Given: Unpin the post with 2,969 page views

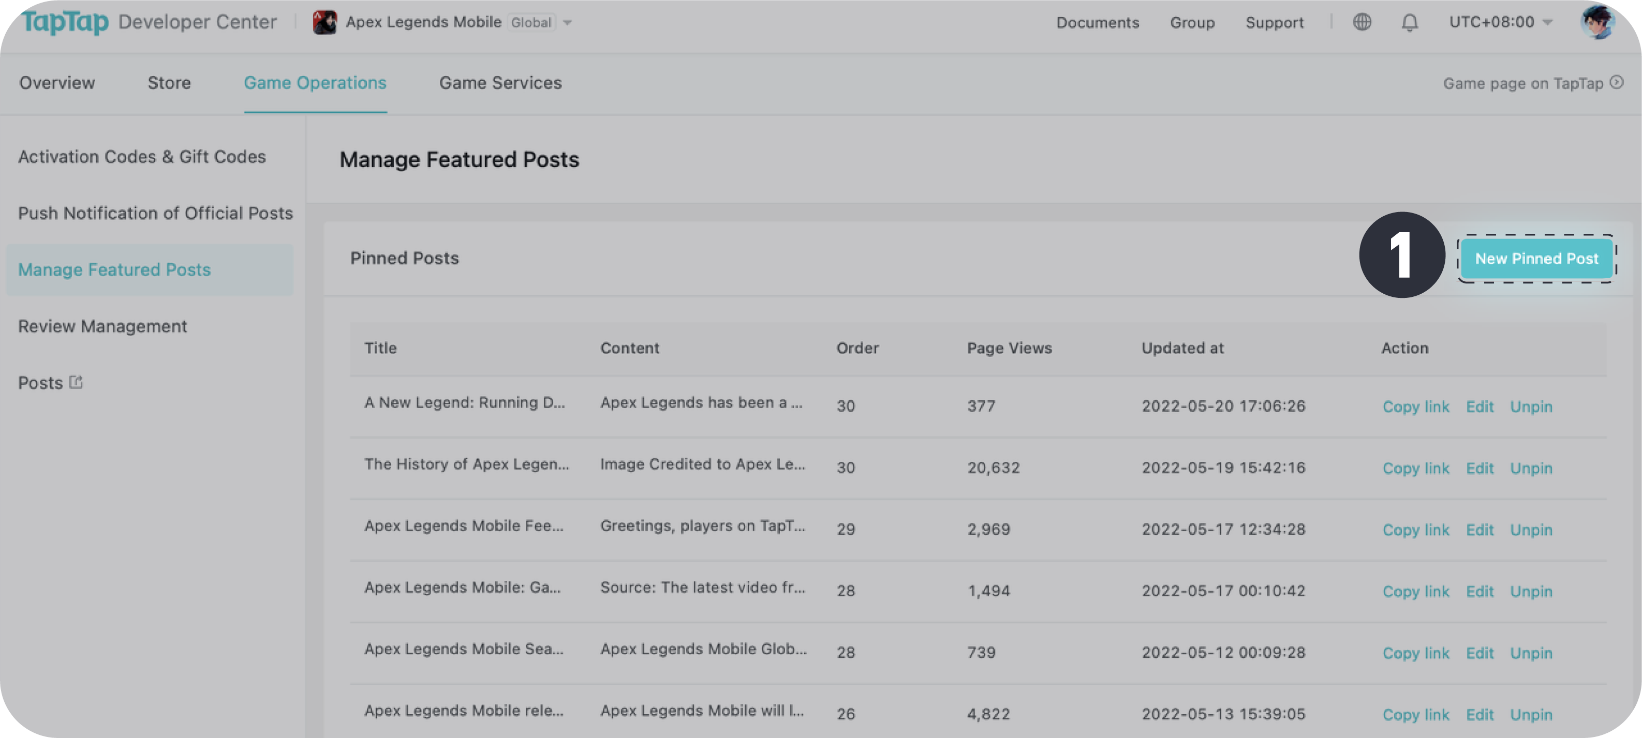Looking at the screenshot, I should point(1531,530).
